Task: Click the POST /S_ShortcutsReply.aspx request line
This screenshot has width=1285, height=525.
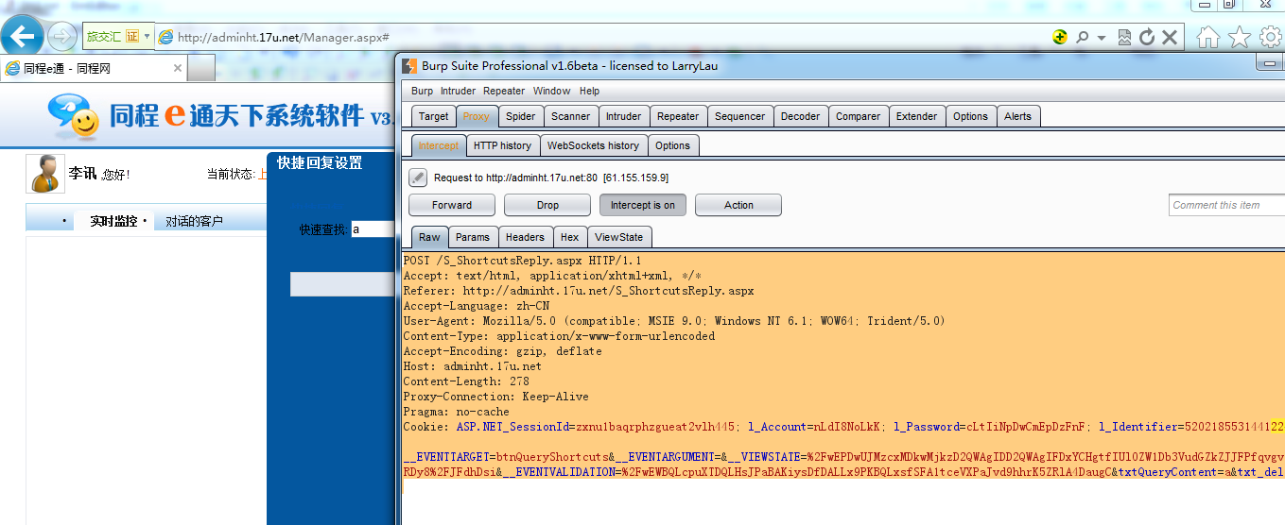Action: [x=522, y=261]
